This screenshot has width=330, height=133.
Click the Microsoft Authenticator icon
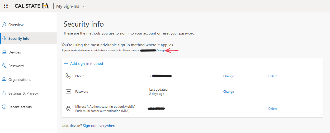68,109
